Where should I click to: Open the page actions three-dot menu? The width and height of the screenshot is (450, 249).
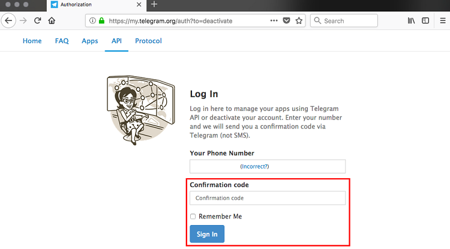click(274, 20)
